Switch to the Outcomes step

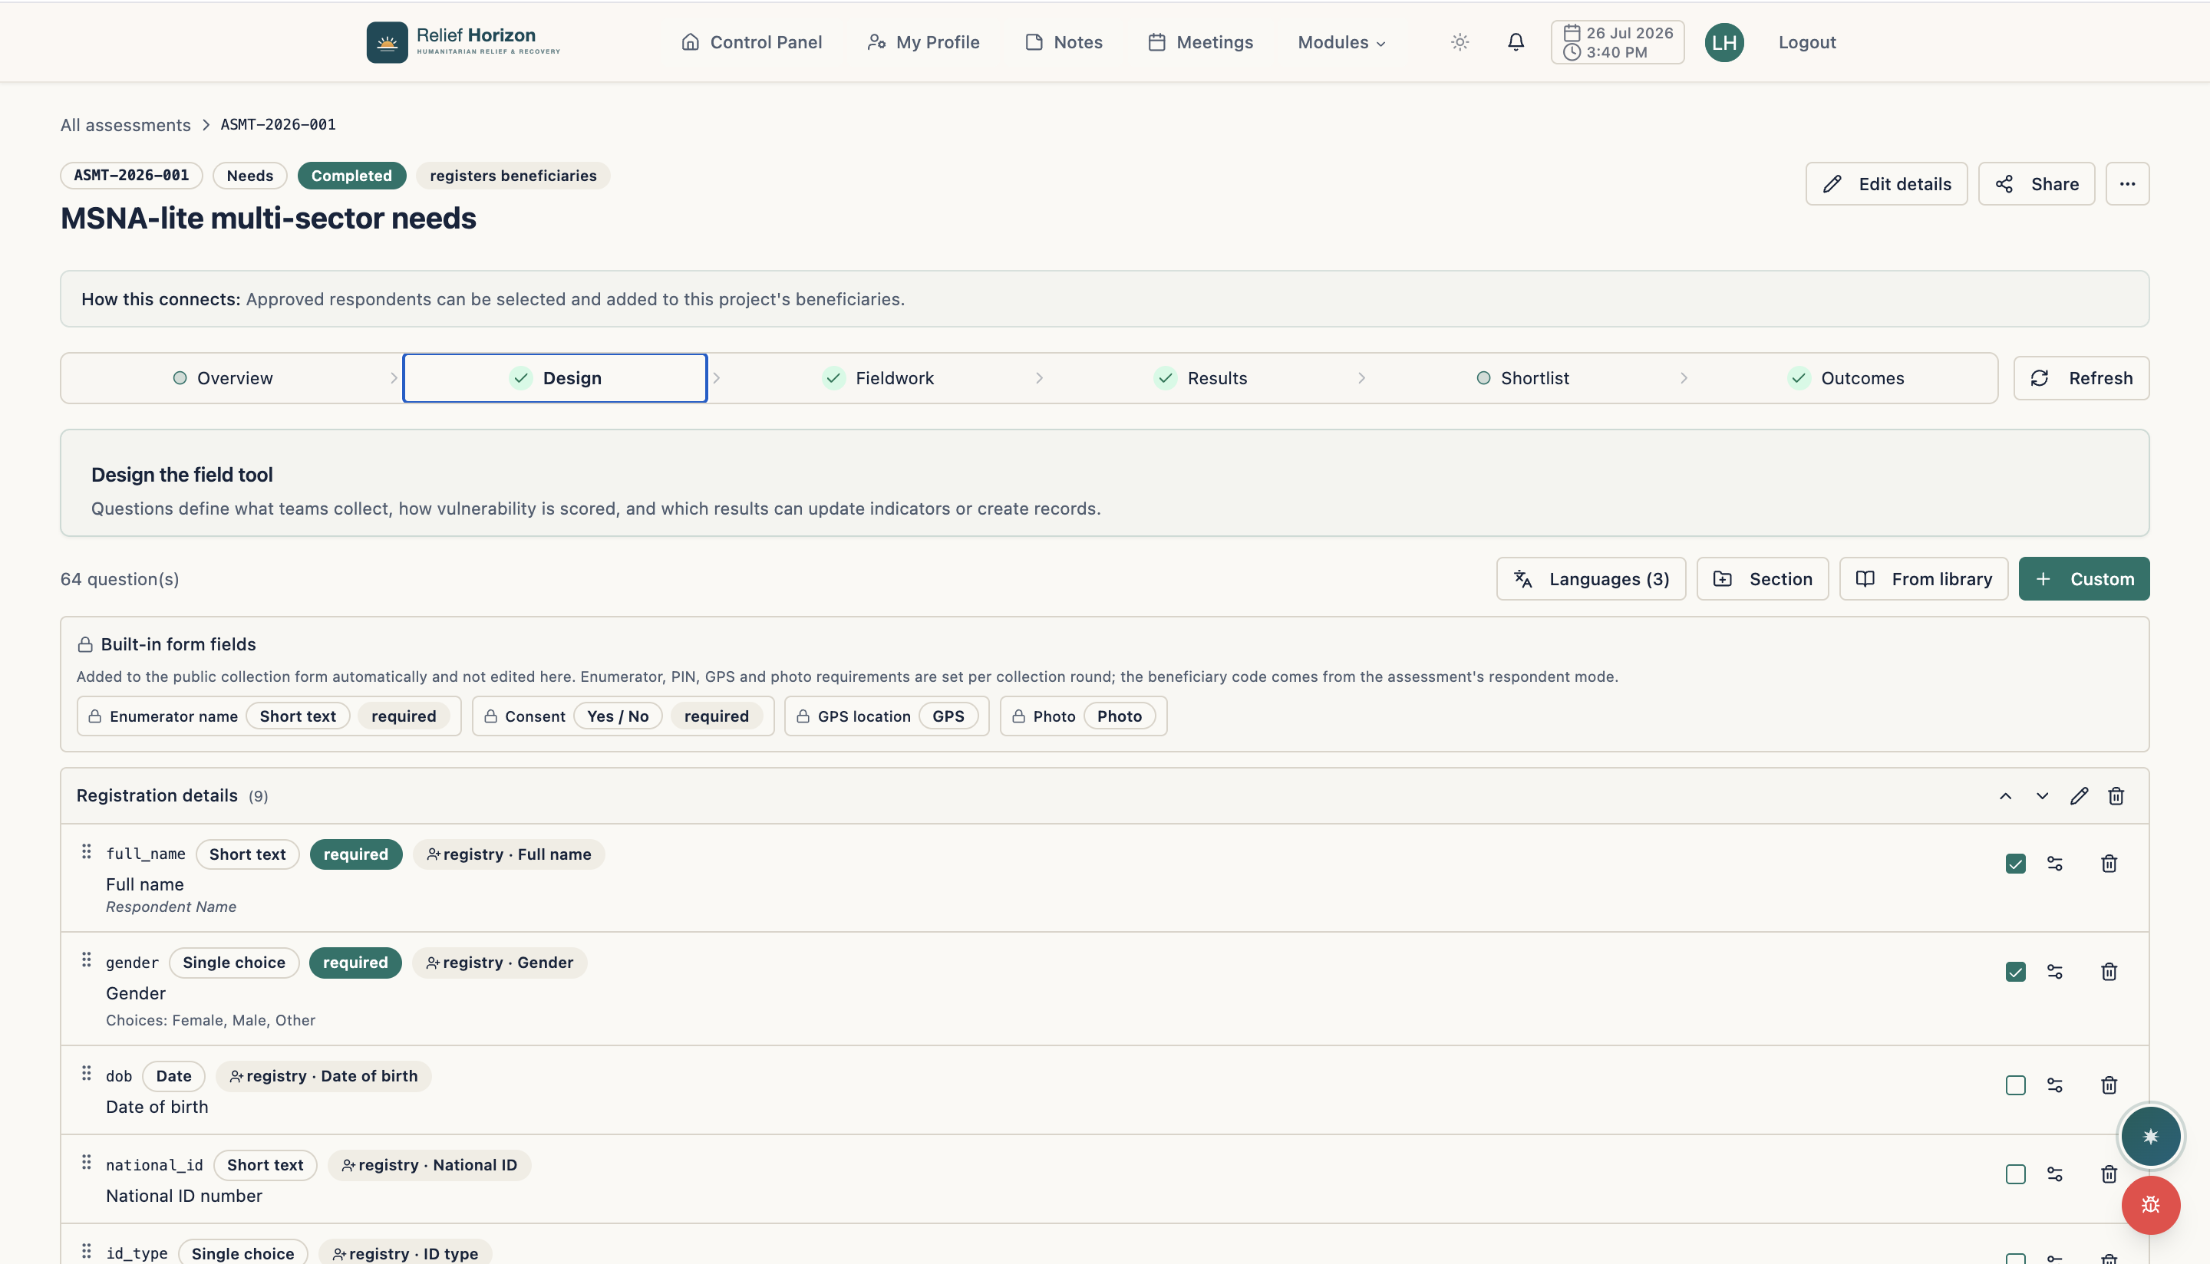coord(1846,378)
